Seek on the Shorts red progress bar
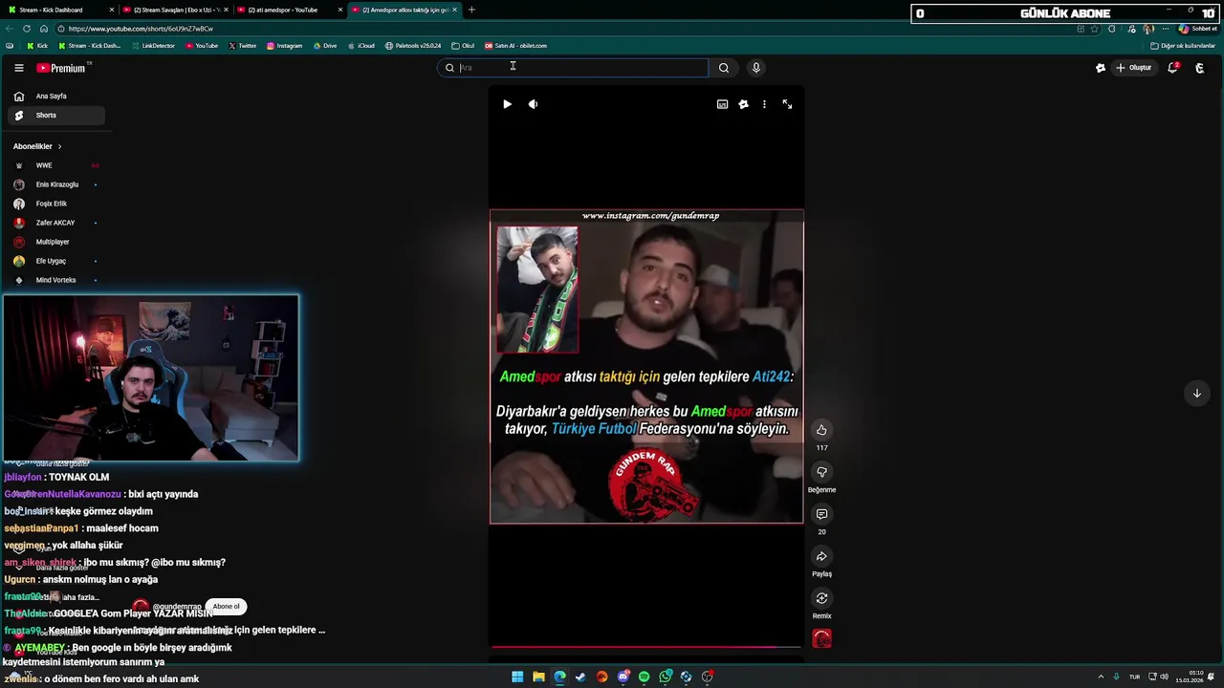 point(646,647)
